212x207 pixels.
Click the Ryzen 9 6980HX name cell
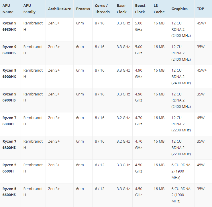[x=10, y=26]
